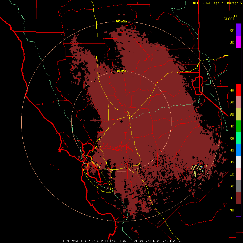Click the 'WS' legend label

point(232,150)
